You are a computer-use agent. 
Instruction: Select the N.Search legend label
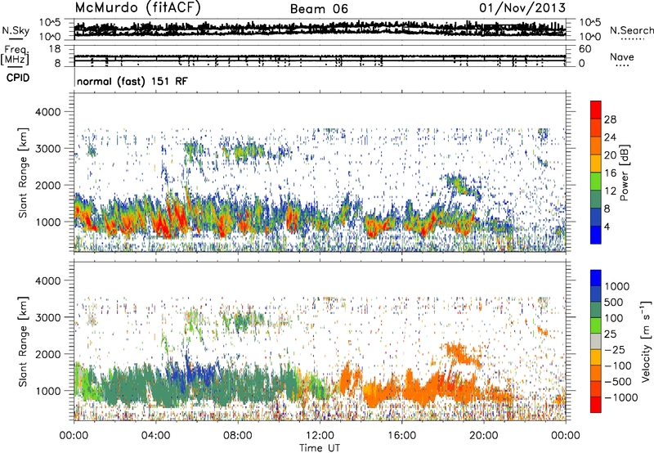[631, 30]
